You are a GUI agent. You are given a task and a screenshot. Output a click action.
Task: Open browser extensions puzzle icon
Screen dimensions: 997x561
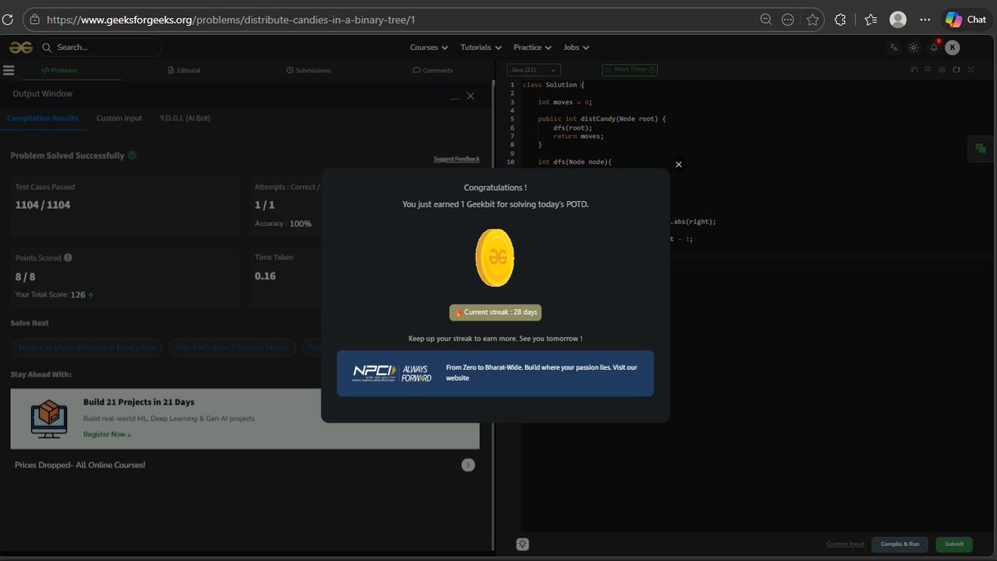click(840, 19)
